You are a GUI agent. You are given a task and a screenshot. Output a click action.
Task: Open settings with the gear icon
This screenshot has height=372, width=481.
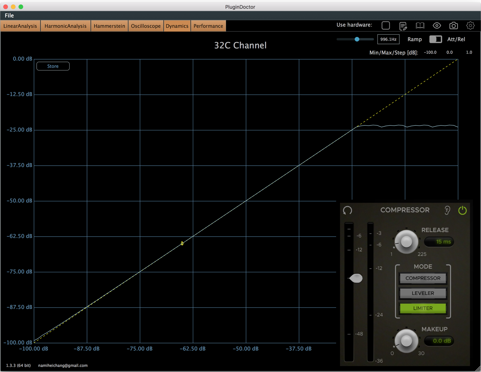pos(470,25)
